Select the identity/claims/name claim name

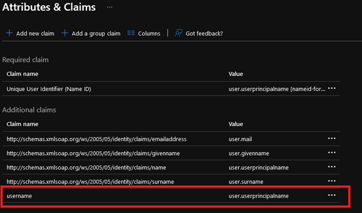pos(86,167)
